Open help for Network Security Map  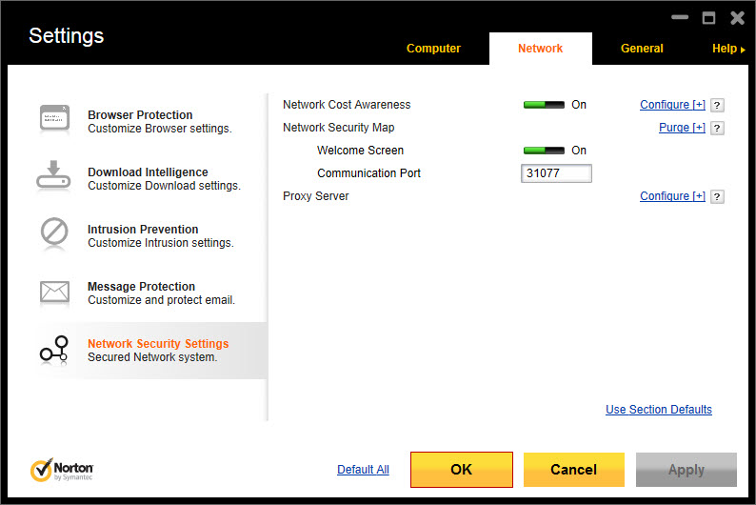click(x=717, y=128)
